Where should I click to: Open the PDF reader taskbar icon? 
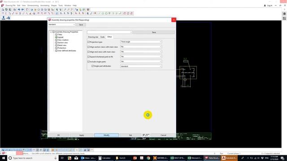point(142,158)
